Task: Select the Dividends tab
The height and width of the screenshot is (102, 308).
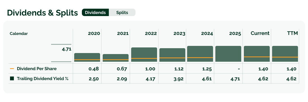Action: point(95,12)
